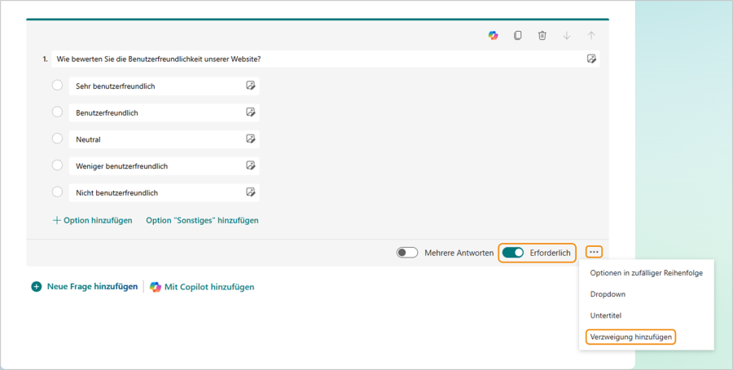
Task: Click 'Neue Frage hinzufügen' button
Action: [85, 287]
